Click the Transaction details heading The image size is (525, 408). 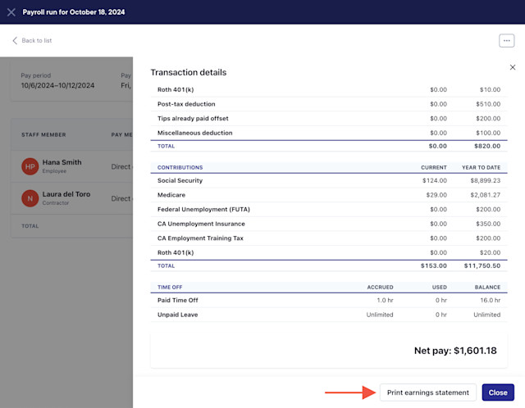189,73
